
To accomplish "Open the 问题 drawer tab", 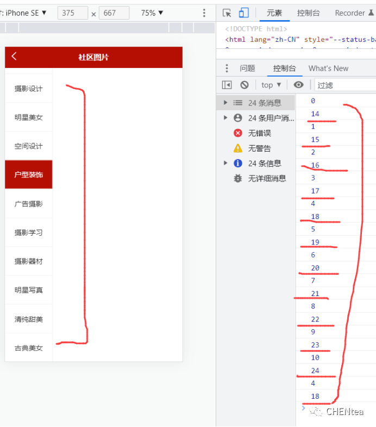I will (247, 68).
